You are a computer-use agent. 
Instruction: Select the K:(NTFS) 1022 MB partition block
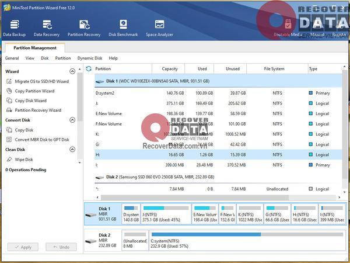[250, 214]
